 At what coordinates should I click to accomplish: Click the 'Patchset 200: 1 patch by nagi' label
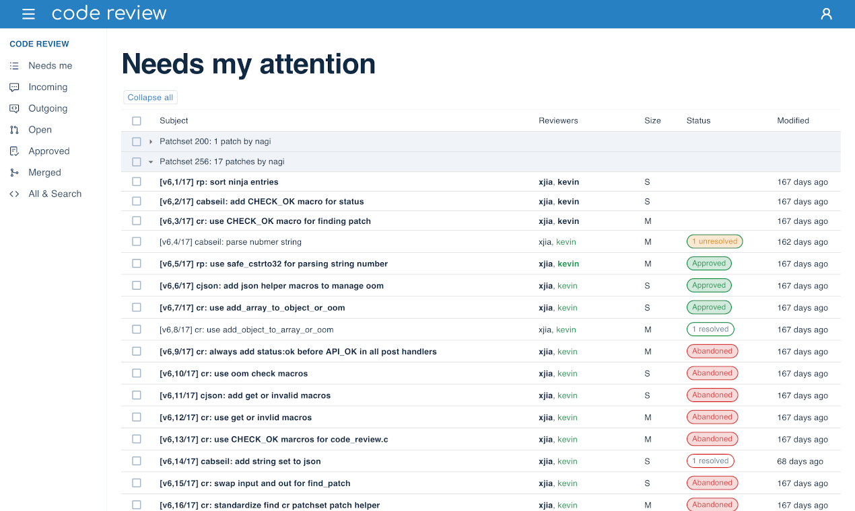215,142
